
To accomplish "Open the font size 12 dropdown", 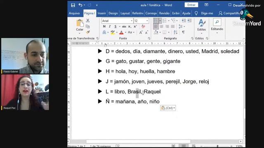I will pyautogui.click(x=147, y=21).
